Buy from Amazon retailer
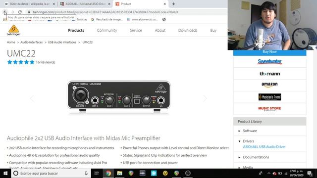 [269, 85]
